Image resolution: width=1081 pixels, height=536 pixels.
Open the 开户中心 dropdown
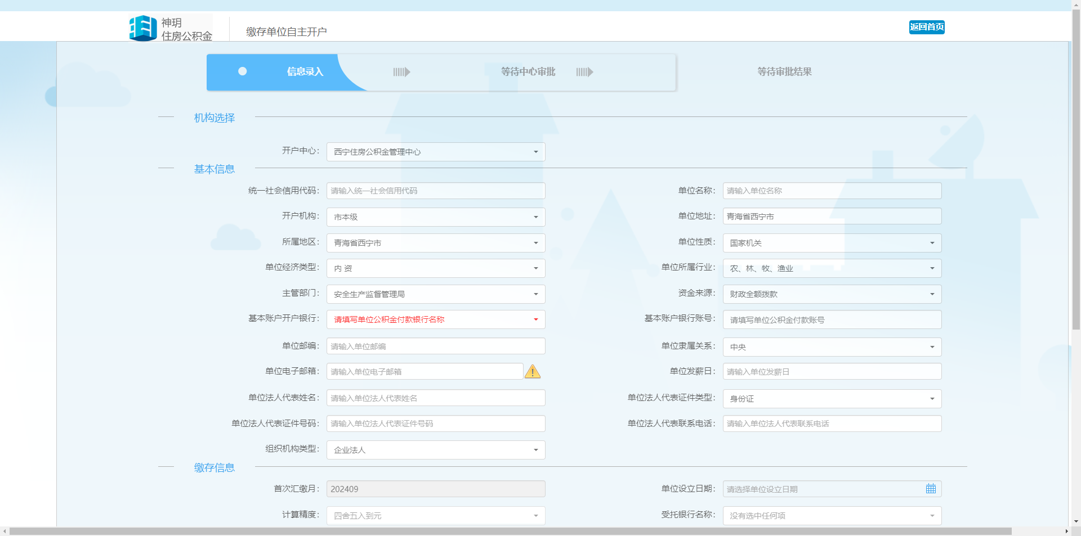pos(436,152)
